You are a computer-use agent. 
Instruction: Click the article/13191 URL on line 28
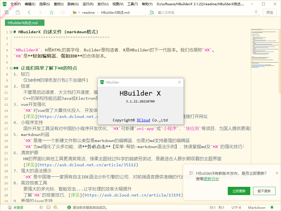tap(133, 195)
